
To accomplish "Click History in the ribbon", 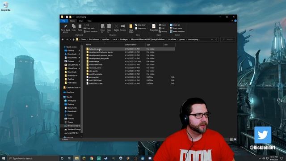I will click(x=163, y=32).
